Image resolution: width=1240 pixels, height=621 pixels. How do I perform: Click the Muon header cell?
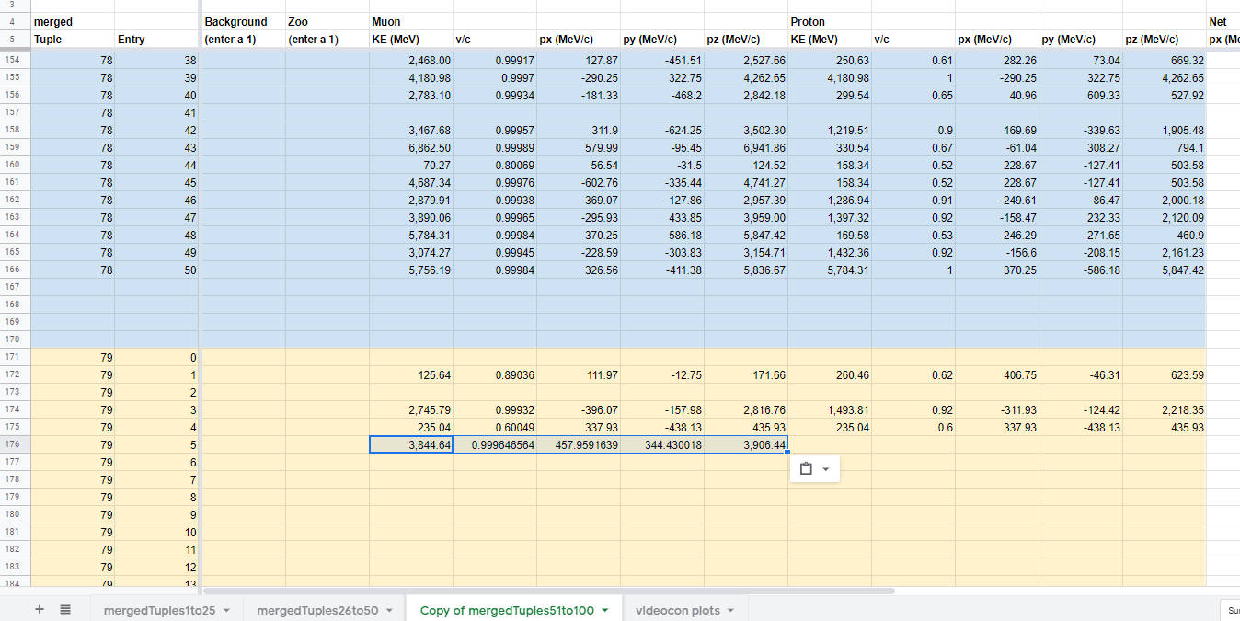[x=411, y=21]
